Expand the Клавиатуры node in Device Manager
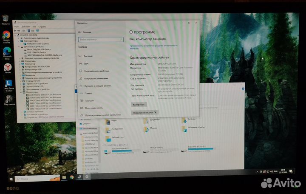Image resolution: width=306 pixels, height=194 pixels. (20, 61)
